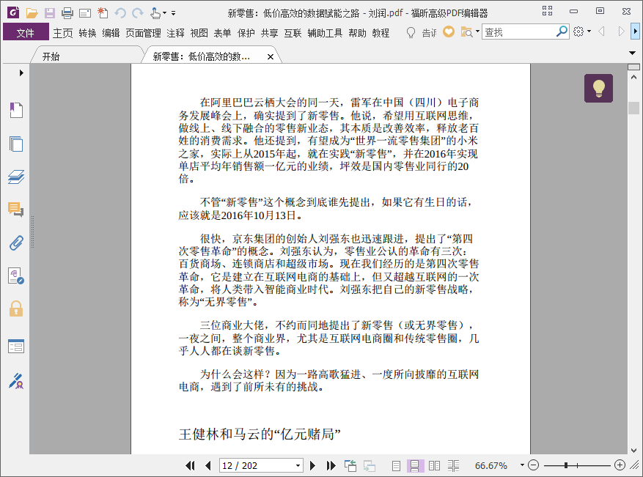
Task: Switch to continuous facing view
Action: pos(453,465)
